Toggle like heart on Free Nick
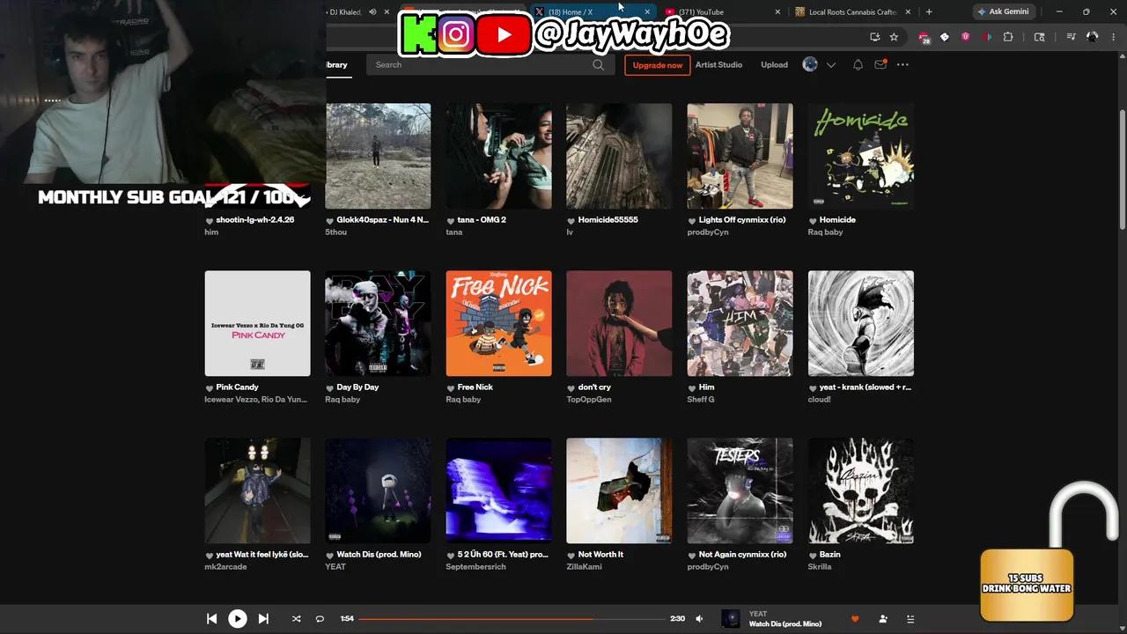Viewport: 1127px width, 634px height. (x=451, y=387)
